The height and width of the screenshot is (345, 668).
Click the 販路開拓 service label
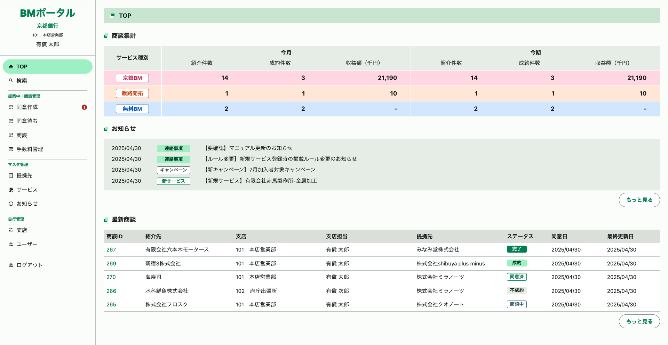coord(132,93)
